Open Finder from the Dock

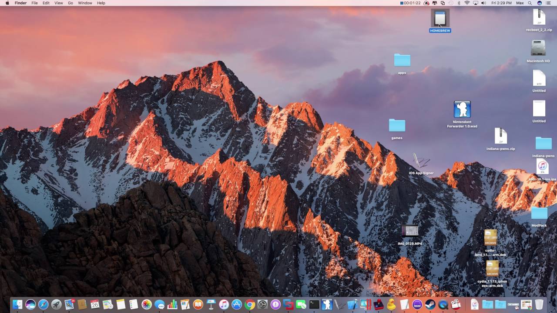pos(17,304)
